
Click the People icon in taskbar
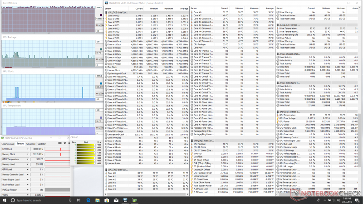(319, 200)
